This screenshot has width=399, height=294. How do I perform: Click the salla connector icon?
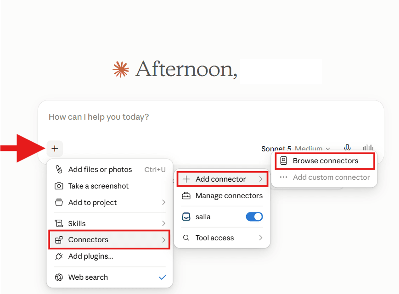(x=186, y=217)
